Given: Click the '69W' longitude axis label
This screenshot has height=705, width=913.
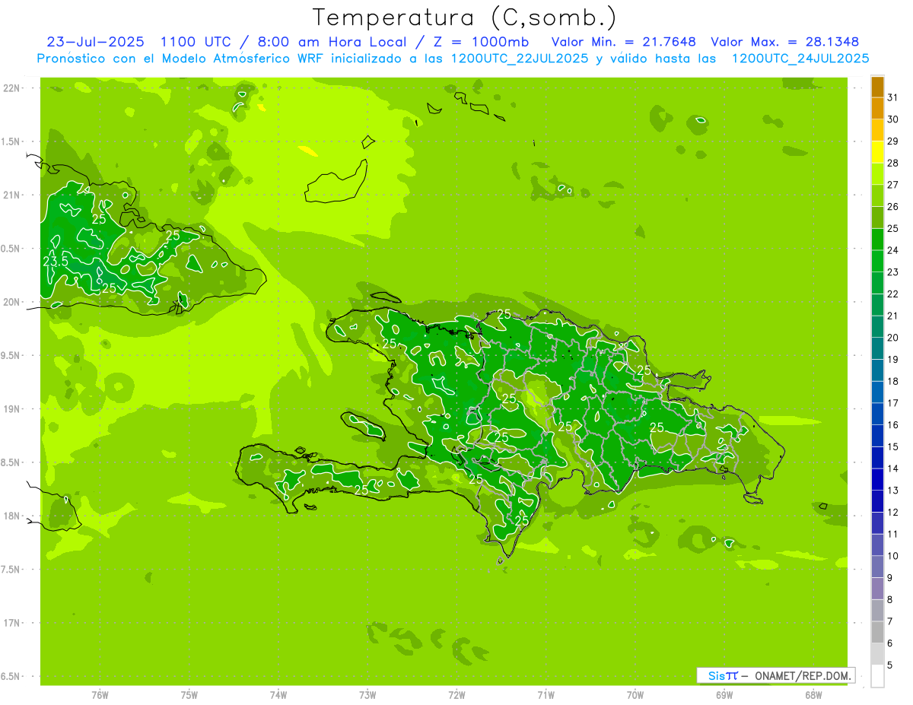Looking at the screenshot, I should [x=724, y=694].
